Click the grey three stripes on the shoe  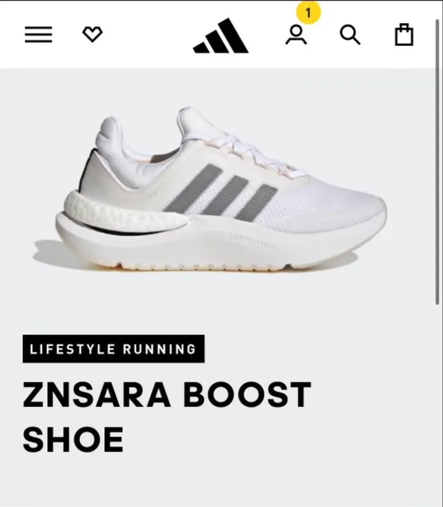click(222, 193)
